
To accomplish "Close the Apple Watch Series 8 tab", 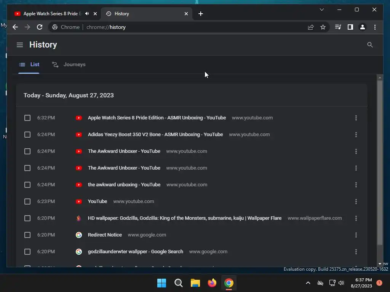I will (x=95, y=14).
